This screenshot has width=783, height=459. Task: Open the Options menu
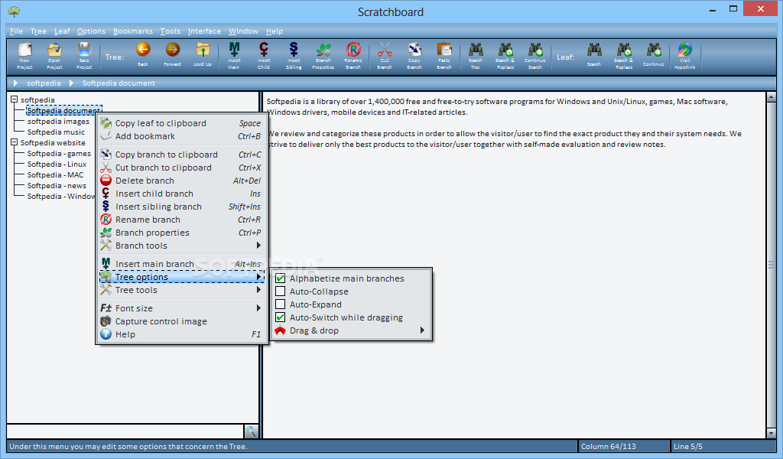[x=92, y=31]
